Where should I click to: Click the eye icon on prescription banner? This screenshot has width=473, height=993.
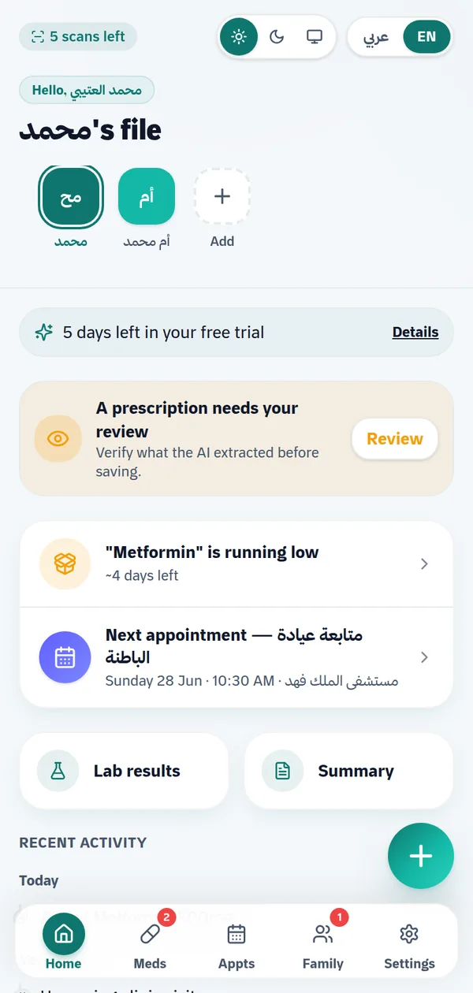58,439
